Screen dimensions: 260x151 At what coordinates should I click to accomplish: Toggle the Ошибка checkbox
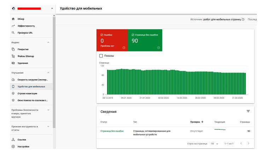pyautogui.click(x=102, y=35)
